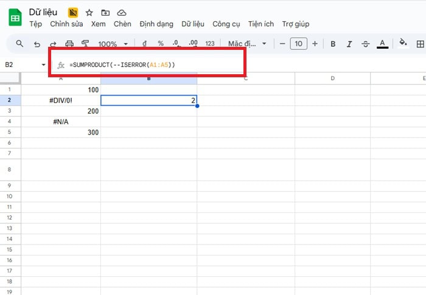Click the search menus magnifier icon

point(19,44)
